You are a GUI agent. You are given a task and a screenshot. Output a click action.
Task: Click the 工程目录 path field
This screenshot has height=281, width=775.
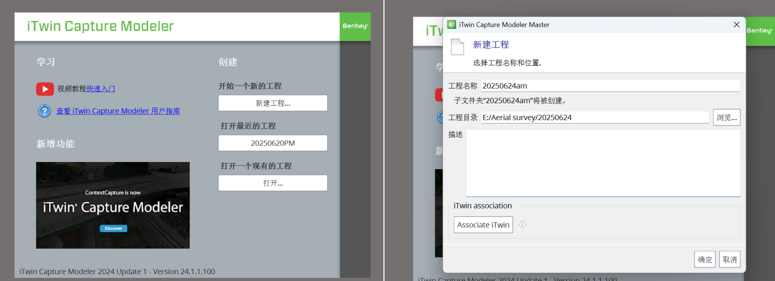coord(595,117)
